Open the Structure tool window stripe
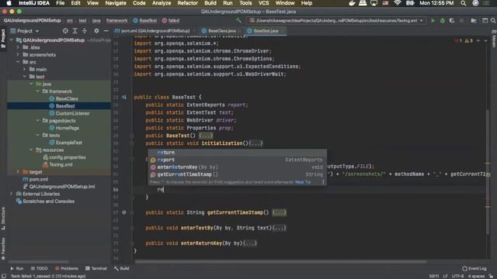The height and width of the screenshot is (279, 497). coord(3,219)
